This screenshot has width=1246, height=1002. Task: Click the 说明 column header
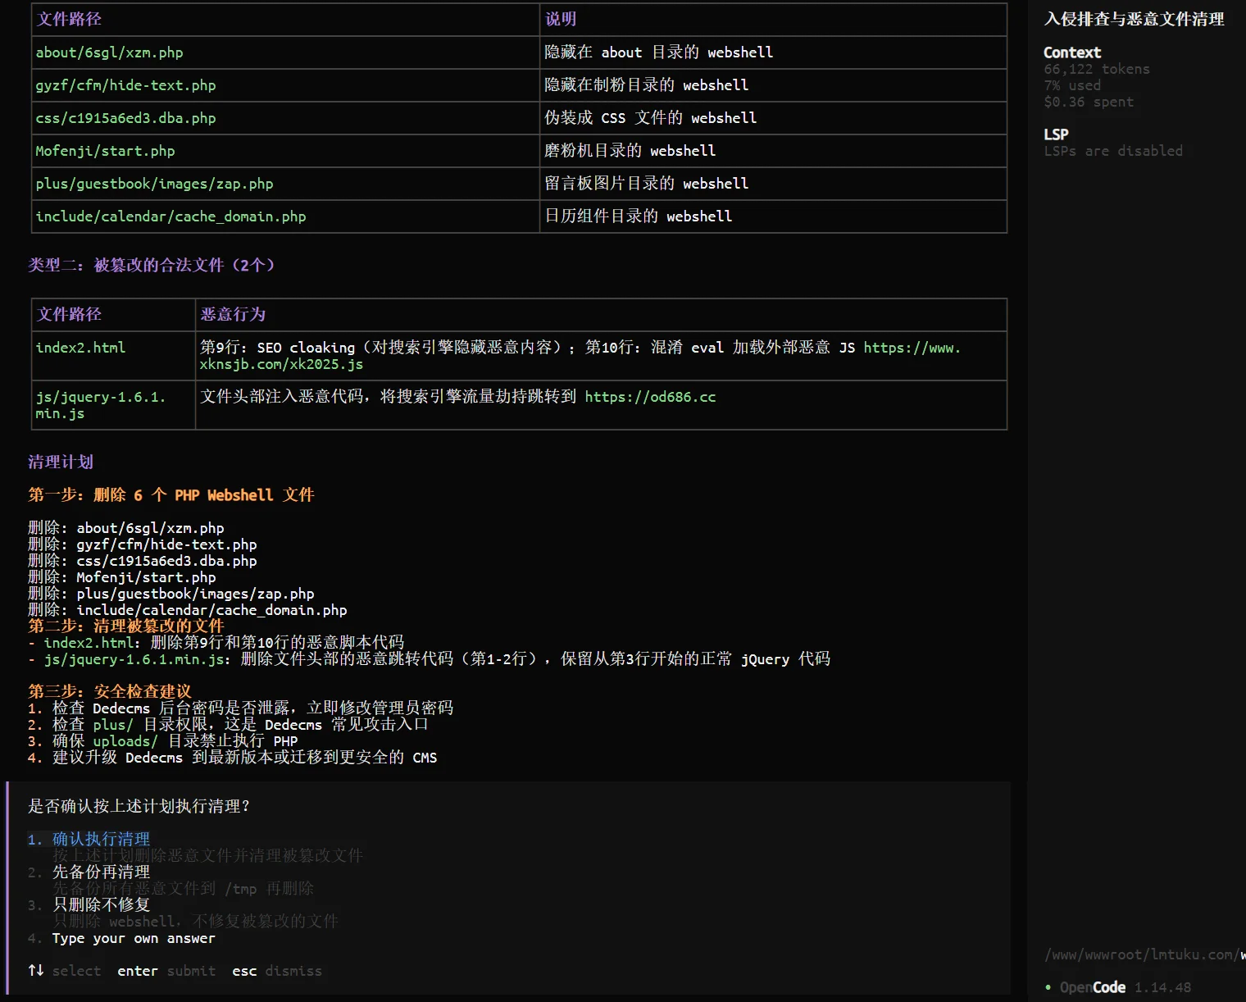[x=561, y=19]
